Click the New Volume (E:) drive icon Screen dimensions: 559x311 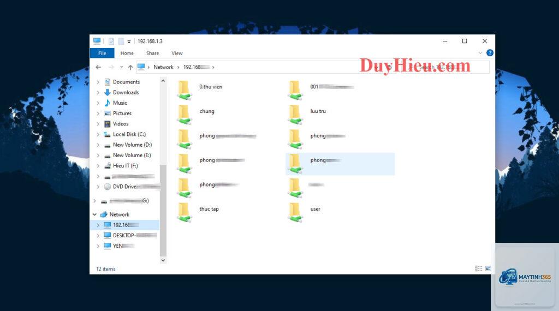108,155
